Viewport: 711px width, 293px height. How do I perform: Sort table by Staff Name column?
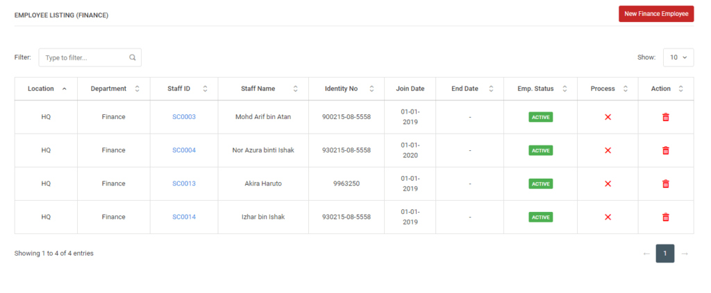pos(263,89)
